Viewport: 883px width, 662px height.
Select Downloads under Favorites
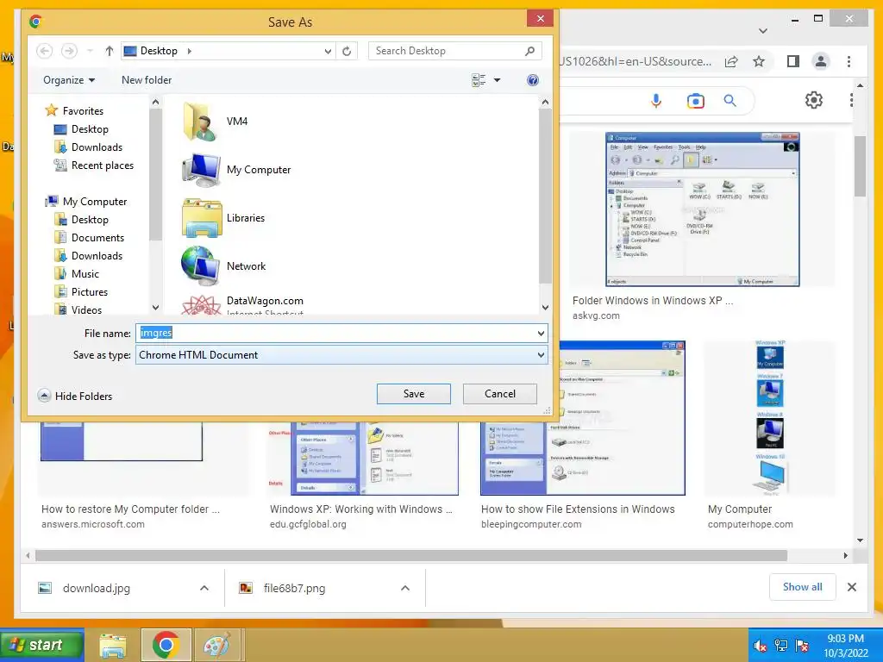(x=88, y=147)
